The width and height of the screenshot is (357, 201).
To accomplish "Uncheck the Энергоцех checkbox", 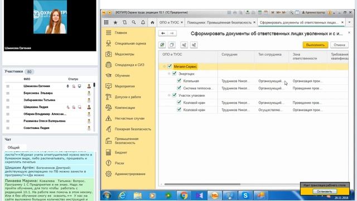I will (174, 74).
